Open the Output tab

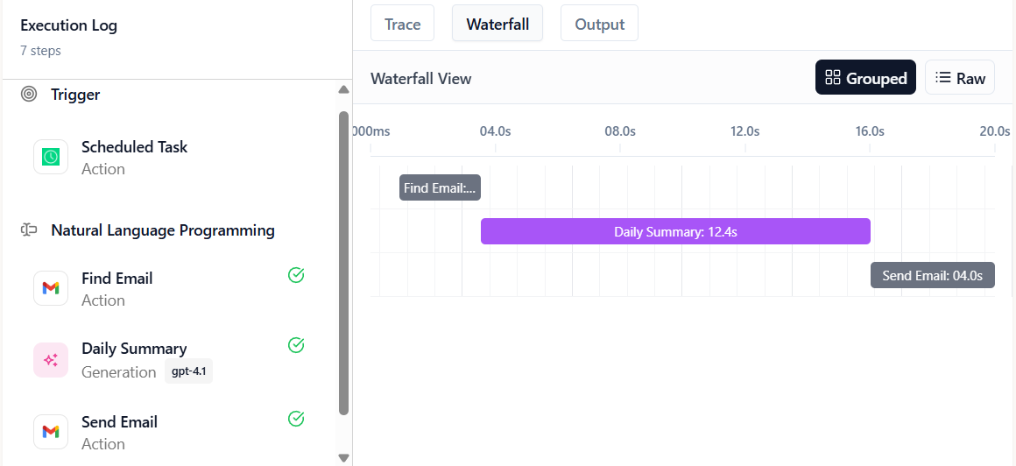coord(599,24)
